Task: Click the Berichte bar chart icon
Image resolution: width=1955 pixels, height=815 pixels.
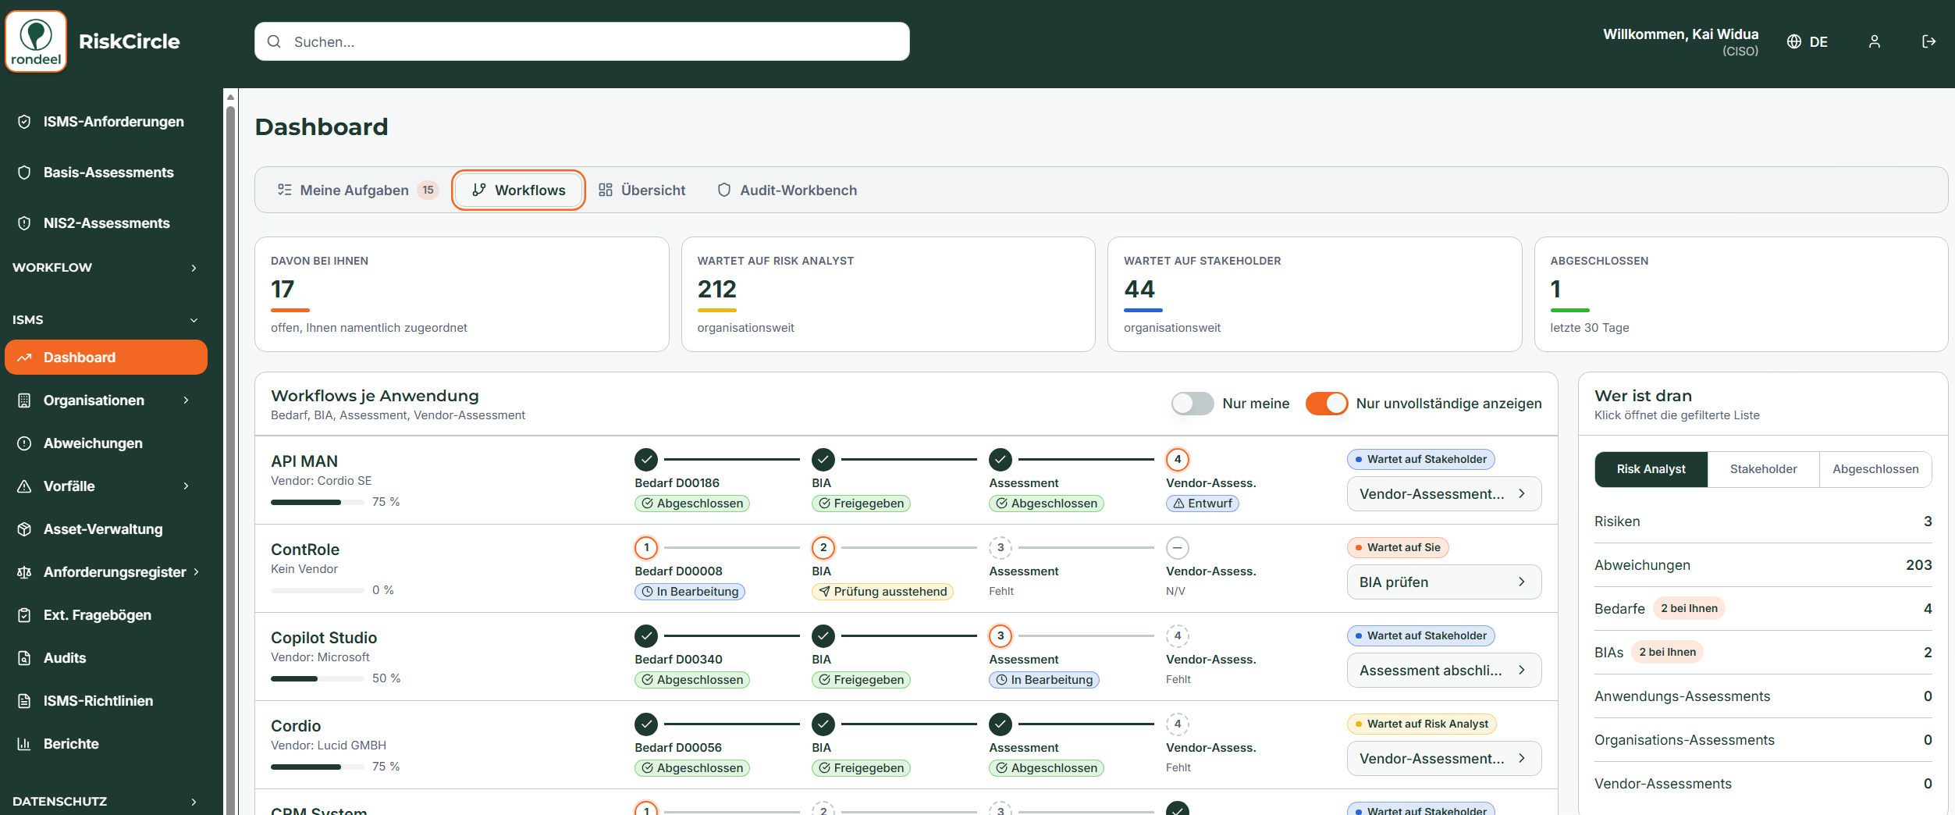Action: click(x=24, y=744)
